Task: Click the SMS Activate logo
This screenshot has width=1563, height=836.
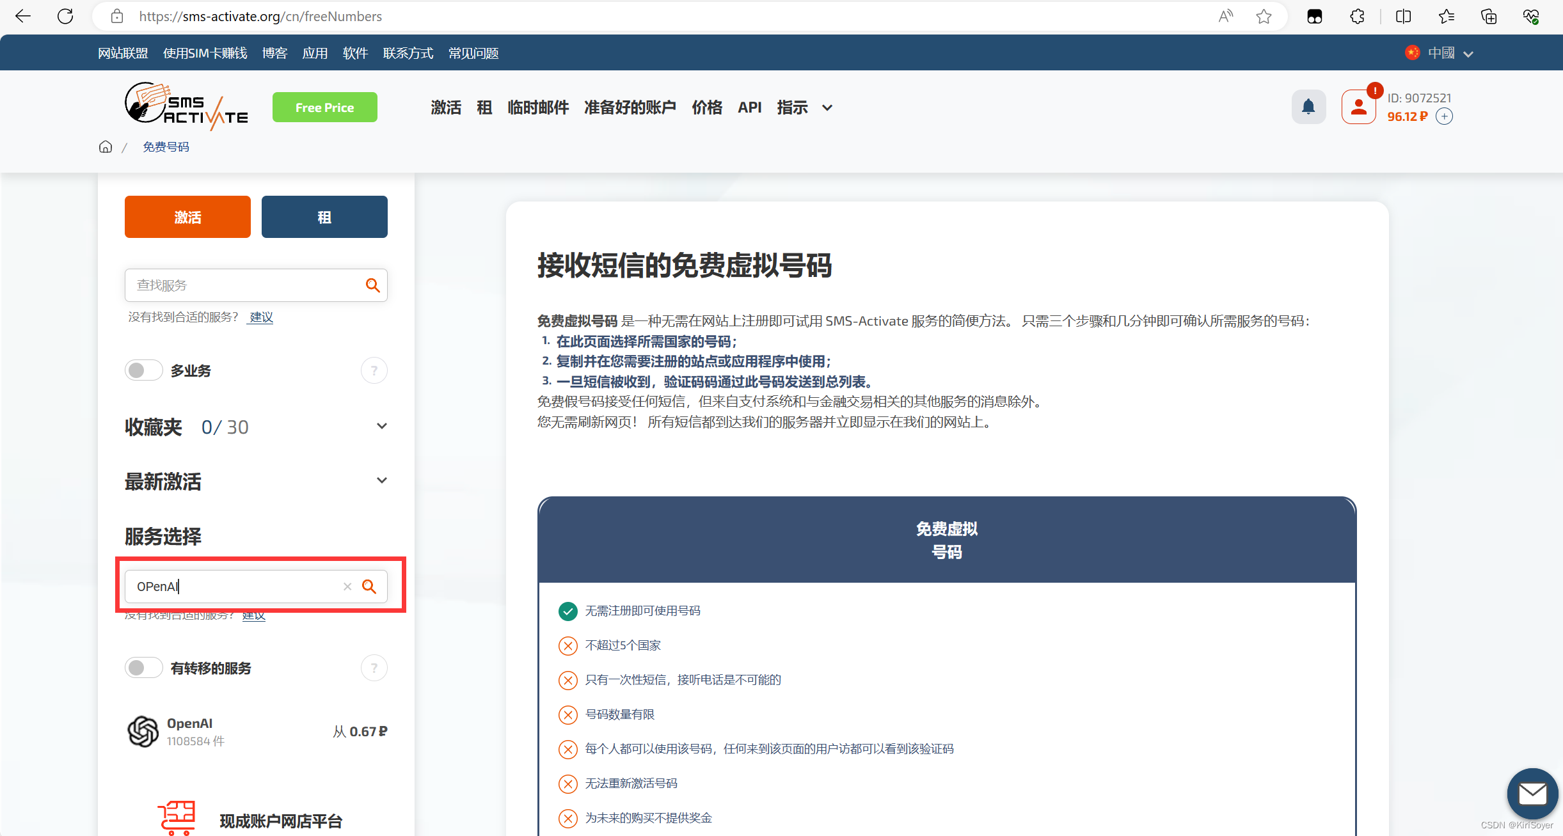Action: point(186,106)
